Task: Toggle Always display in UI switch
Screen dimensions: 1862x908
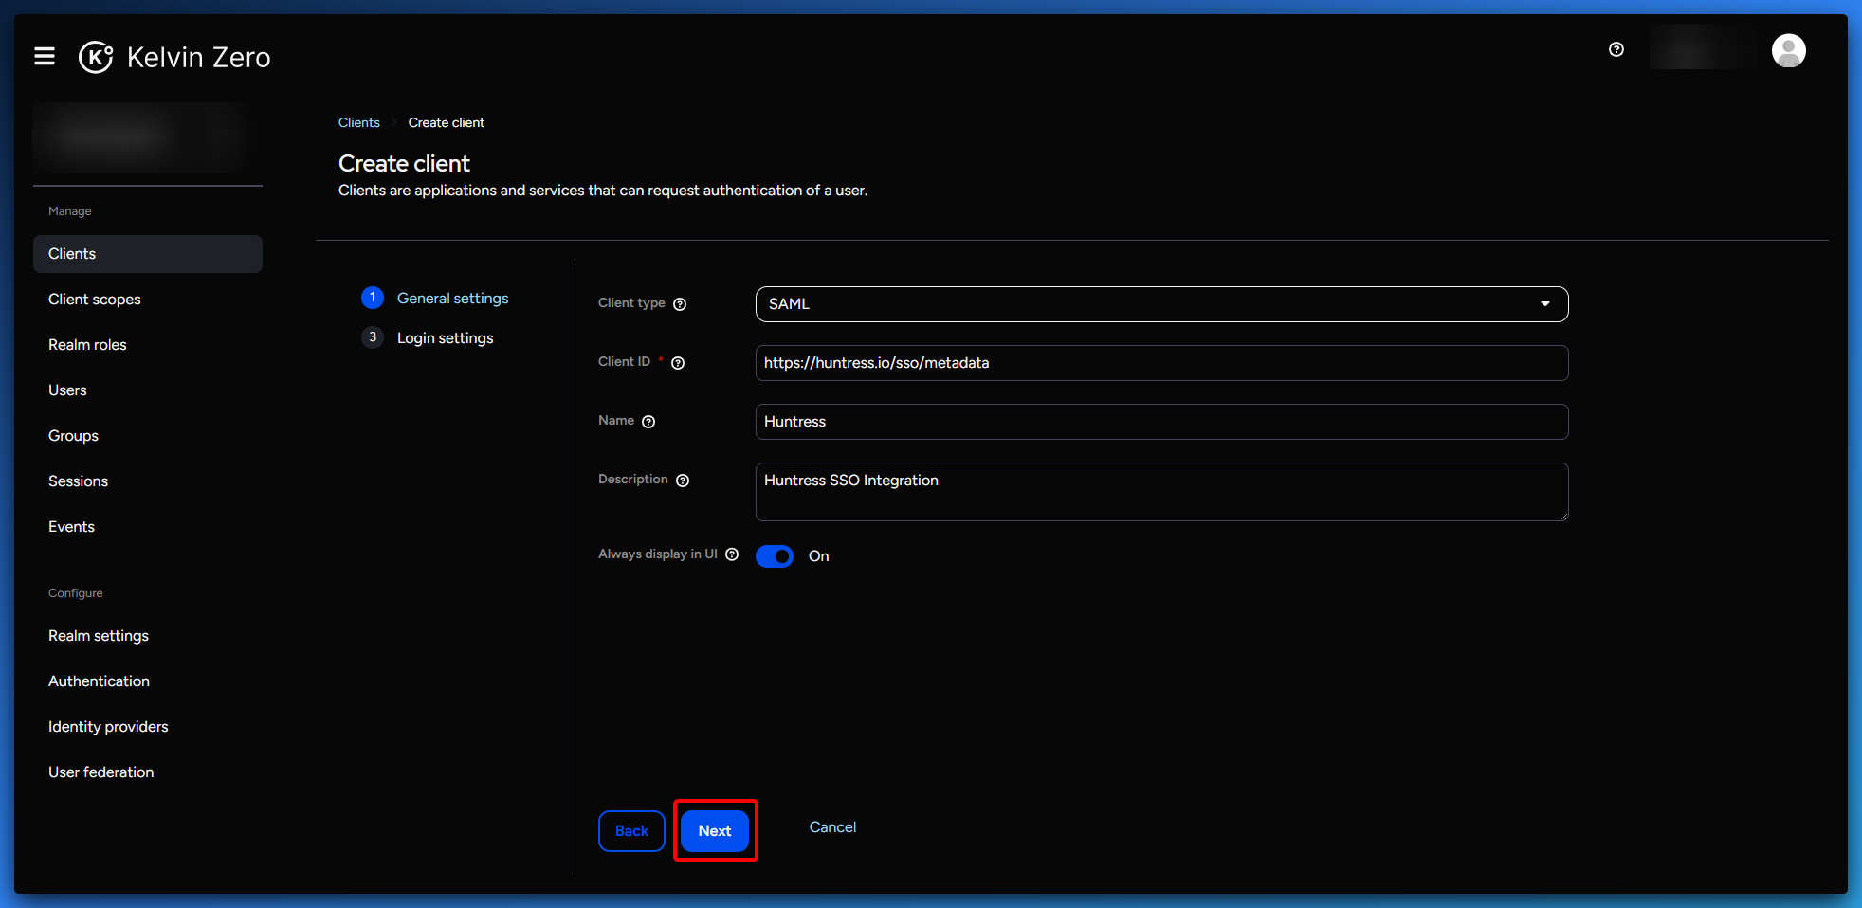Action: pyautogui.click(x=775, y=556)
